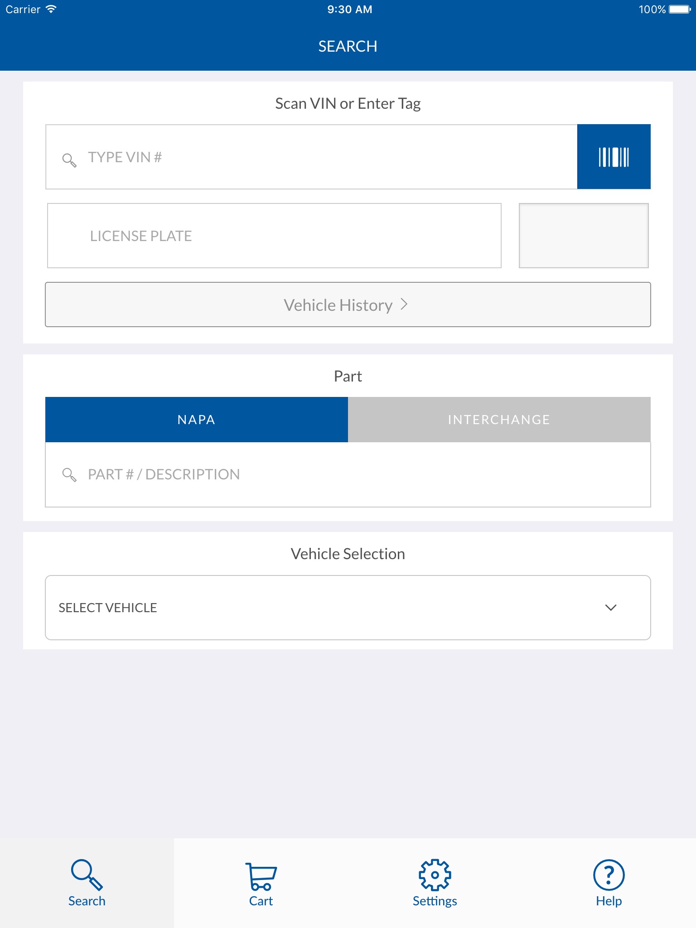
Task: Click the Select Vehicle chevron arrow
Action: [610, 608]
